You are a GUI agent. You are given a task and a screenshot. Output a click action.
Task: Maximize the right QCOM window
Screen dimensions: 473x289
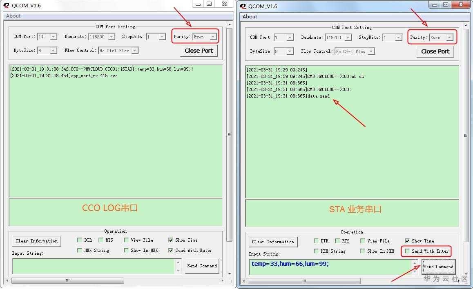446,4
